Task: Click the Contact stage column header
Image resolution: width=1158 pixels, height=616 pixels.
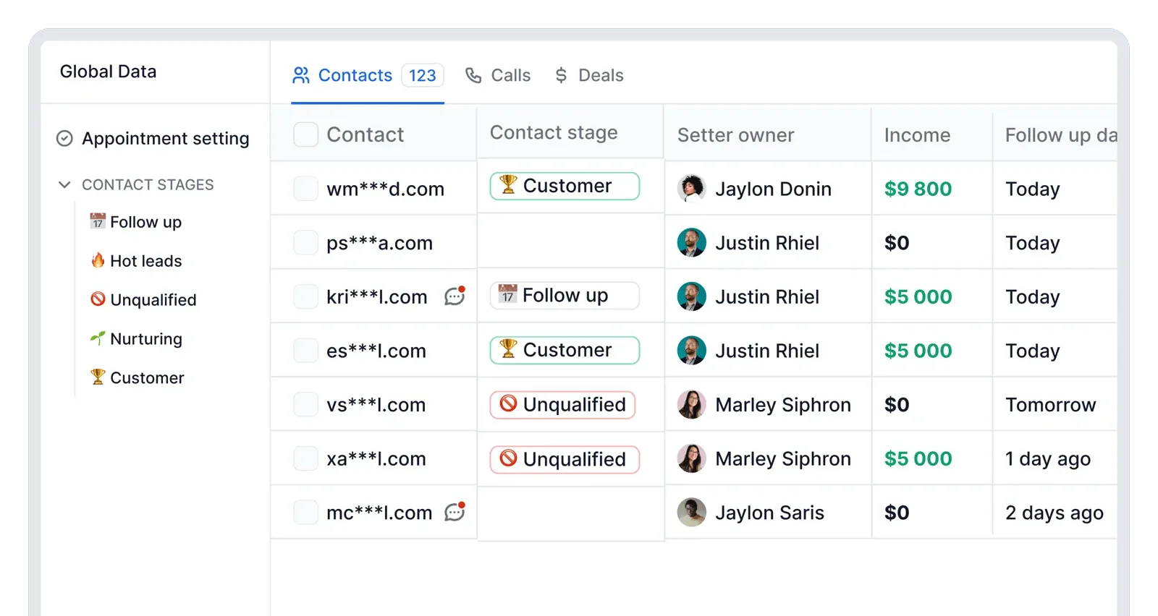Action: pos(554,132)
